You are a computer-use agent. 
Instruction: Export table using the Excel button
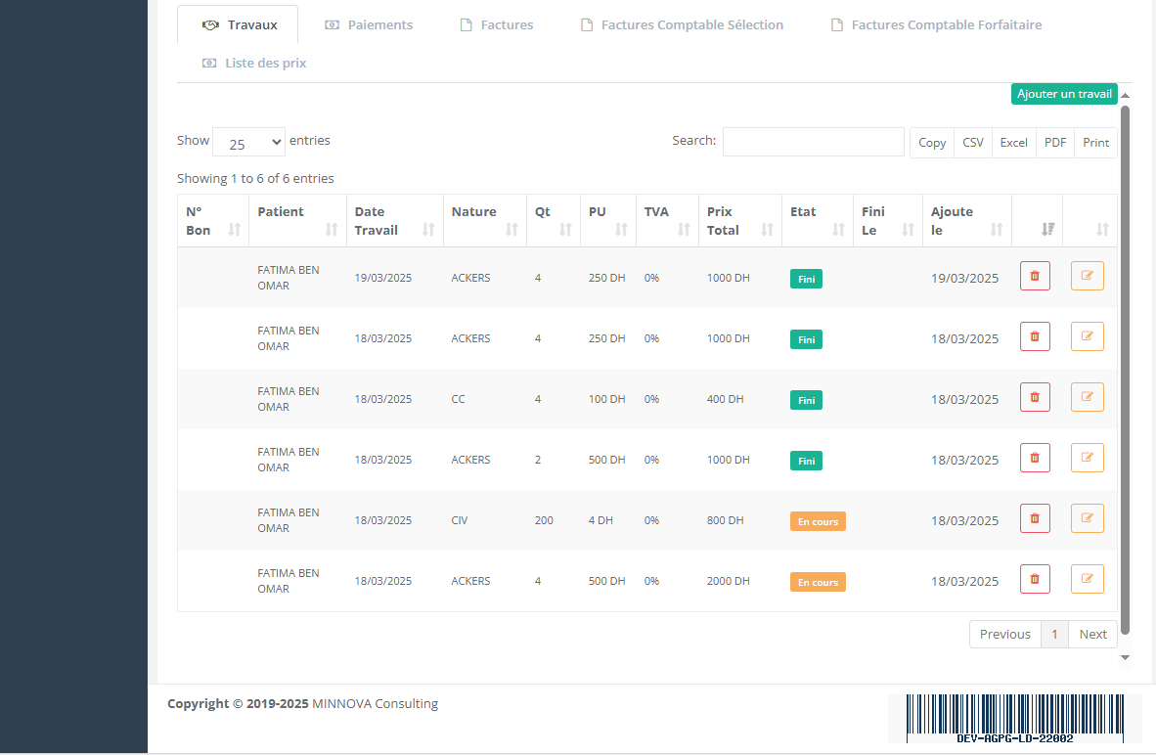[x=1013, y=143]
